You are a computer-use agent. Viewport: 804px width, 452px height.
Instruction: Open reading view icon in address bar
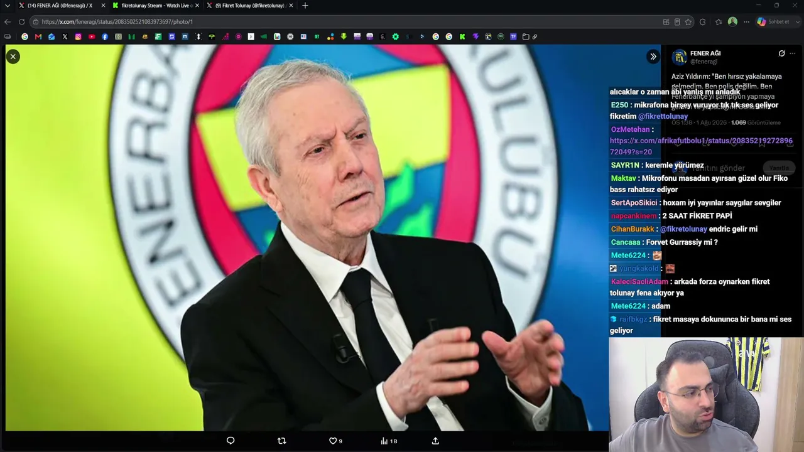[x=677, y=21]
